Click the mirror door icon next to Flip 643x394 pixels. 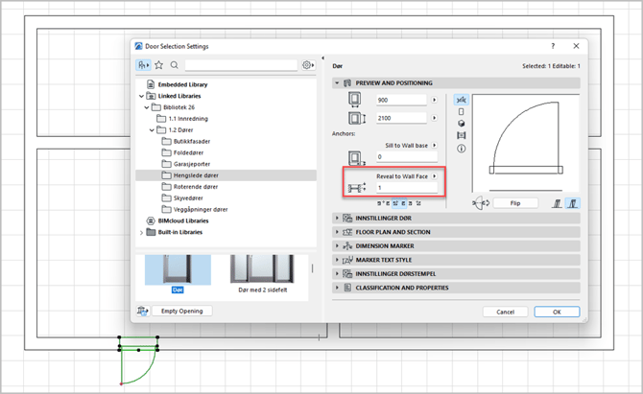click(480, 203)
